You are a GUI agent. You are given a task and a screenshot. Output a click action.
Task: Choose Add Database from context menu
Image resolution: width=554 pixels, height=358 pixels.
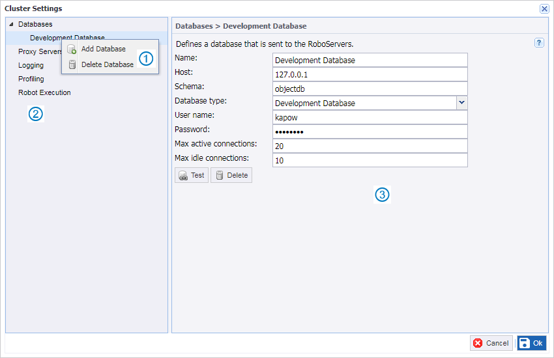[x=103, y=49]
